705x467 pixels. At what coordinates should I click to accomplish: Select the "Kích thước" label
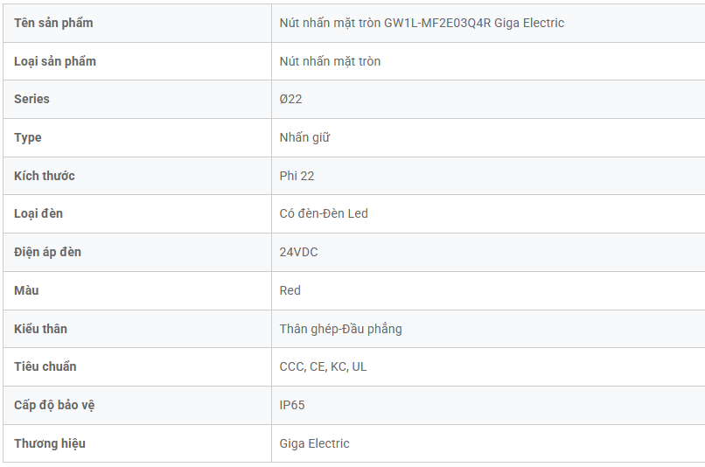pos(45,176)
